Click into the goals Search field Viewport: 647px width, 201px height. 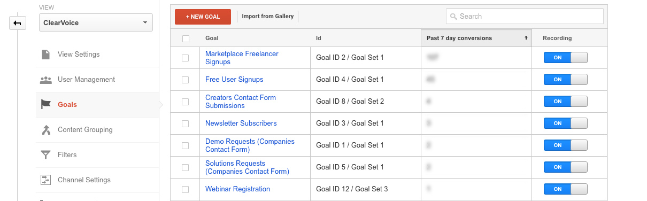525,17
